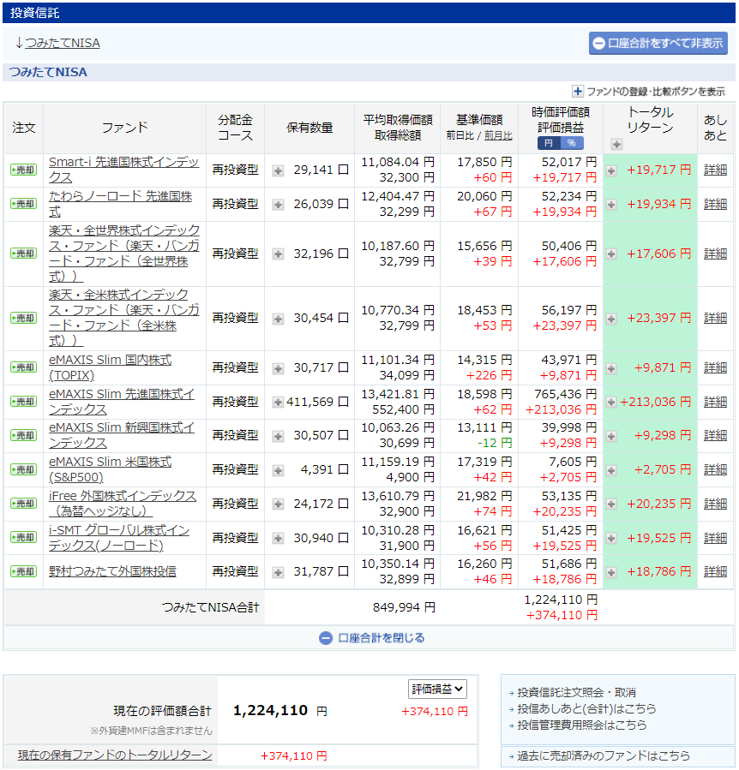This screenshot has height=770, width=739.
Task: Open 過去に売却済みのファンドはこちら link
Action: (x=604, y=755)
